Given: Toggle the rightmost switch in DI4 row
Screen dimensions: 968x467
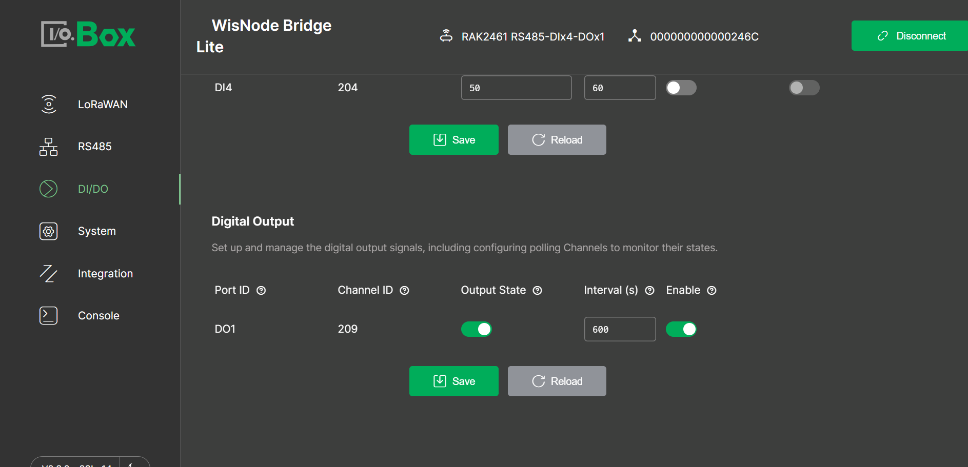Looking at the screenshot, I should tap(804, 88).
